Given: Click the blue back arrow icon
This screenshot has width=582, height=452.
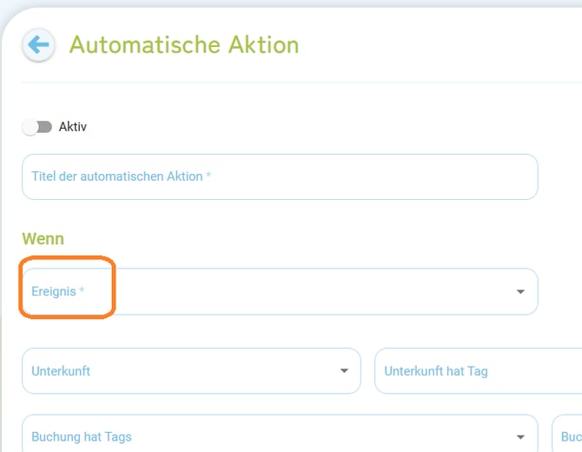Looking at the screenshot, I should (x=38, y=45).
